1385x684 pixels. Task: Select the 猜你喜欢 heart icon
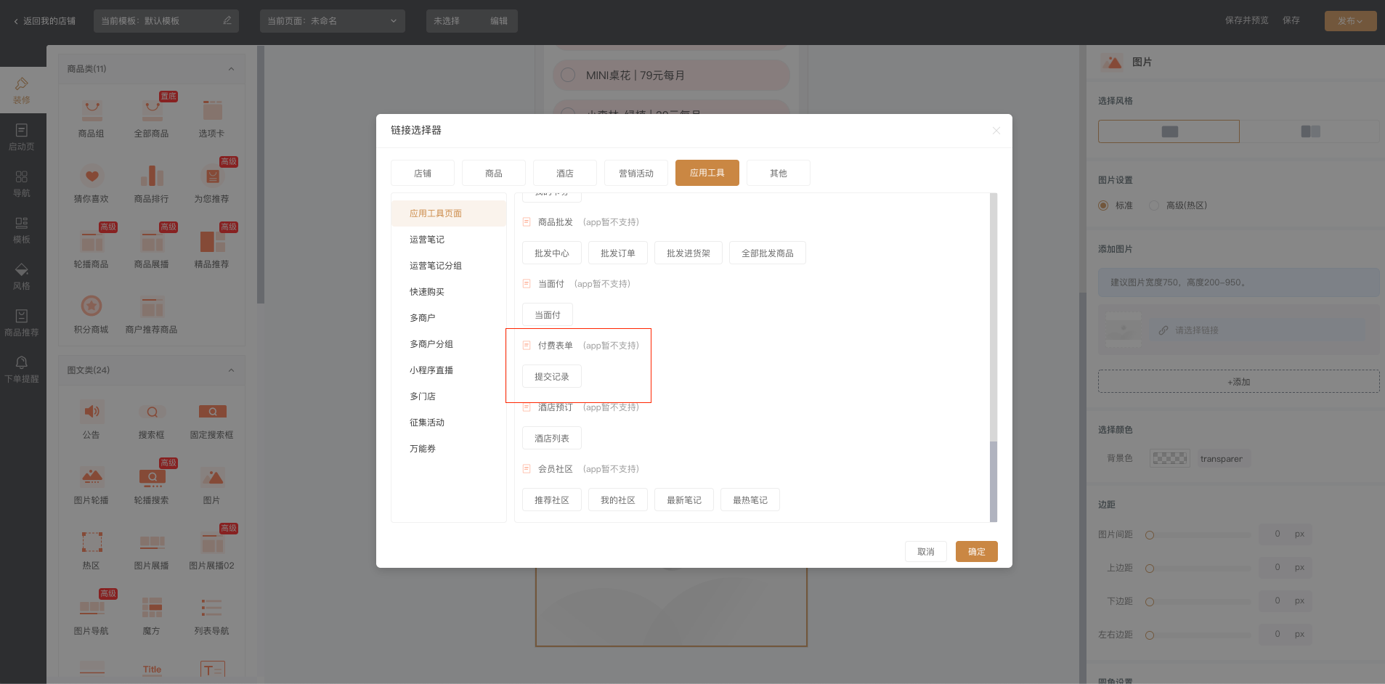[92, 175]
